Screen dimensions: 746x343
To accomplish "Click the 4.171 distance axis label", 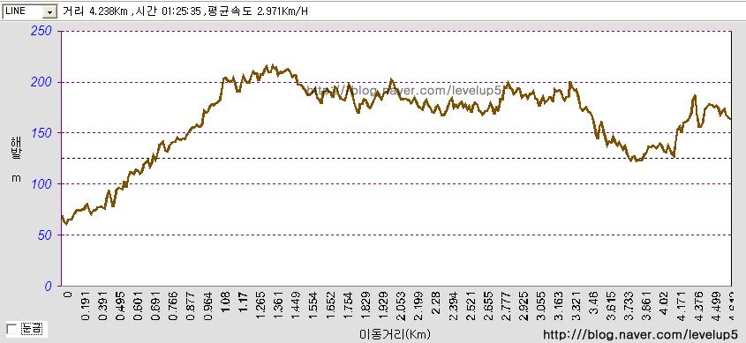I will coord(682,308).
